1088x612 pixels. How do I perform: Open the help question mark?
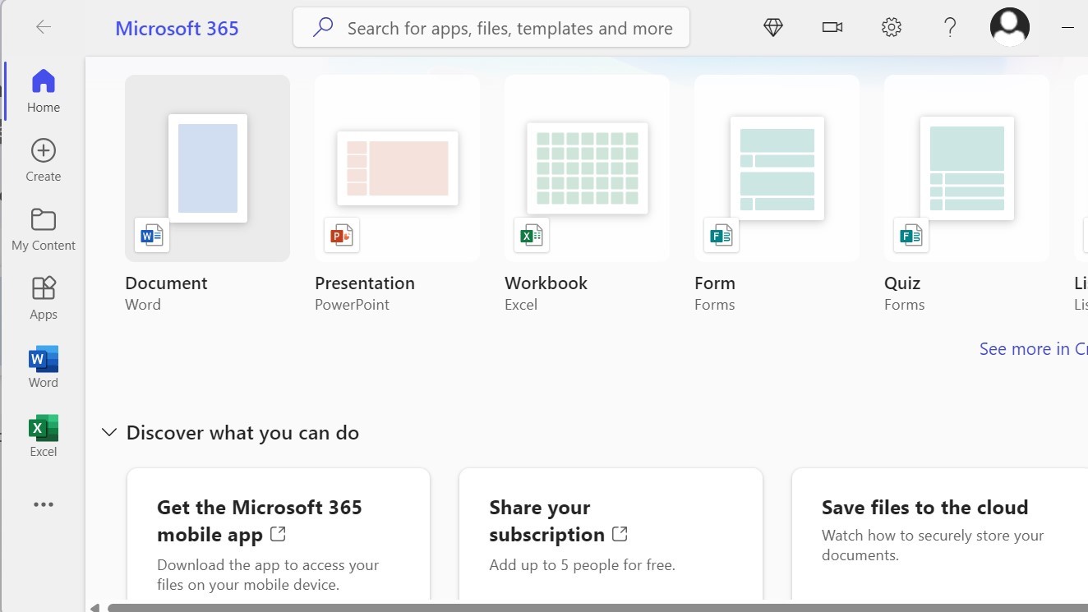tap(950, 27)
